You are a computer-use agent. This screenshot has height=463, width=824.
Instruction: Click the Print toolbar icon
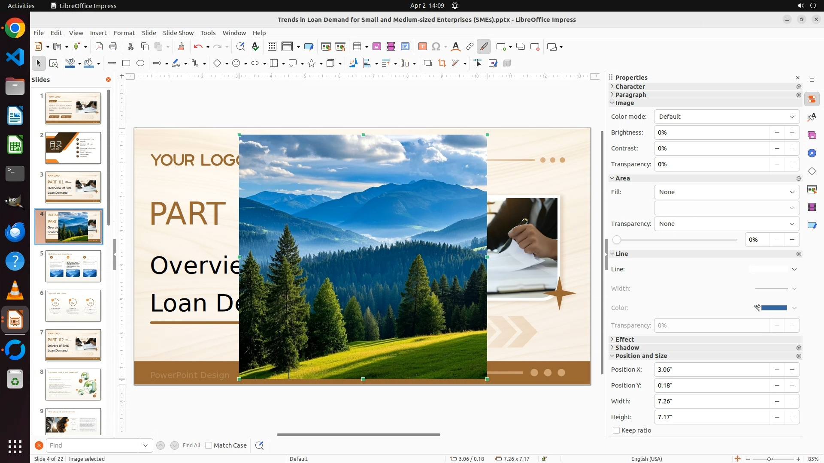(113, 47)
